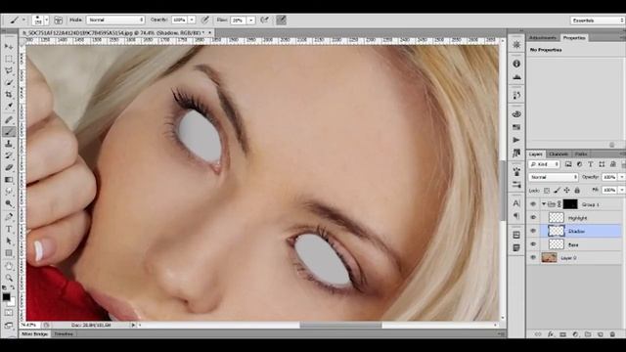This screenshot has width=626, height=352.
Task: Select the Rectangle shape tool
Action: pyautogui.click(x=9, y=253)
